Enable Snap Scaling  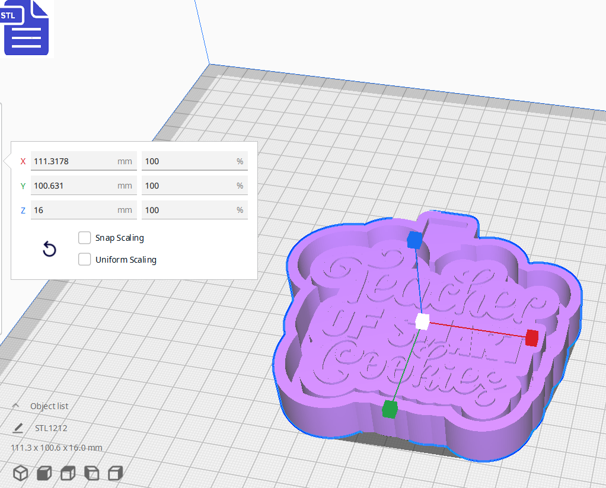click(x=84, y=237)
